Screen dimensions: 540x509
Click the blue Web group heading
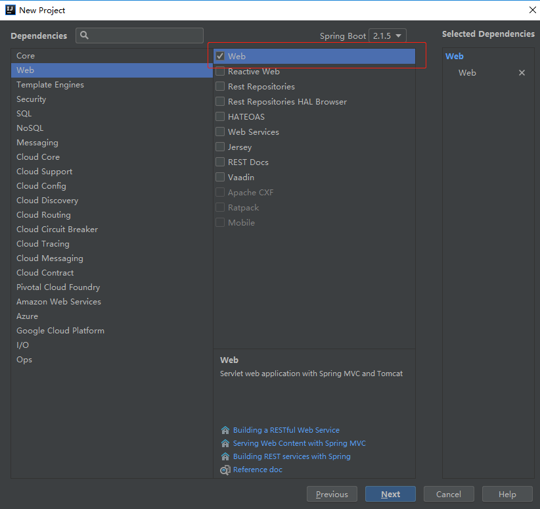coord(454,56)
